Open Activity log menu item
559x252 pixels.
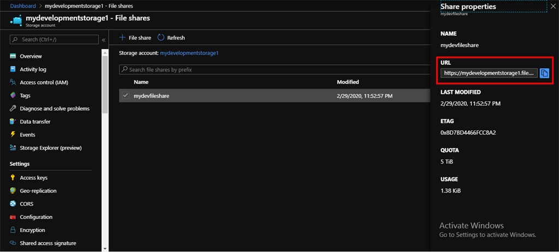tap(33, 69)
